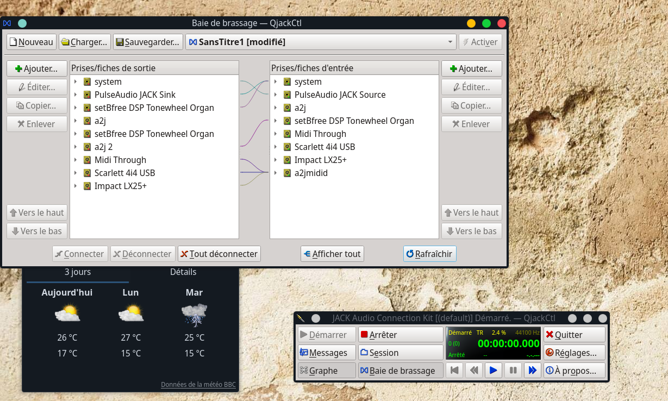Click Arrêter in the JACK control window
The height and width of the screenshot is (401, 668).
coord(401,335)
